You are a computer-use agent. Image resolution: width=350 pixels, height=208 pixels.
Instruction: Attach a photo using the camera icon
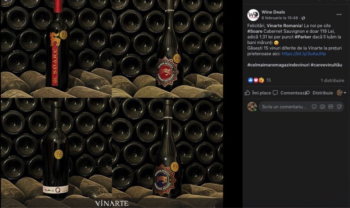click(x=322, y=107)
